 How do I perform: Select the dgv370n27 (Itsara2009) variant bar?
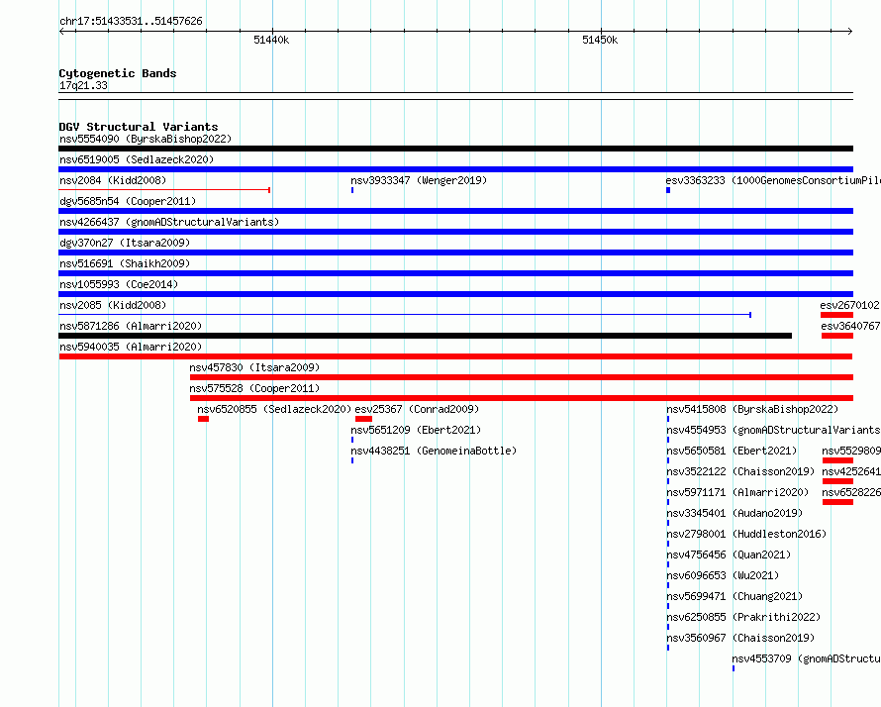[x=455, y=252]
